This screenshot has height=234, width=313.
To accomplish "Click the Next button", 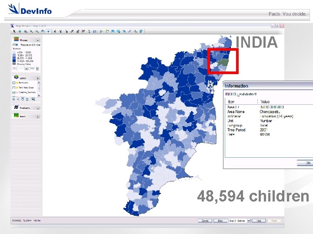I will (x=259, y=221).
